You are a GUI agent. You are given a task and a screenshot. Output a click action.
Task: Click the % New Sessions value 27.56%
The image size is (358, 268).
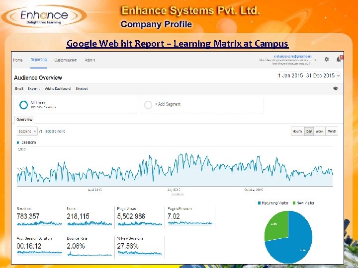(x=128, y=246)
